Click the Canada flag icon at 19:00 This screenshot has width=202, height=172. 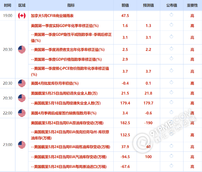point(22,16)
